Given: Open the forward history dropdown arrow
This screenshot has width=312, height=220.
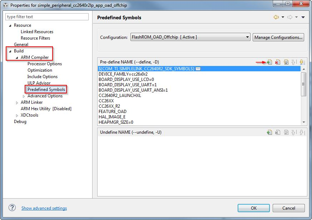Looking at the screenshot, I should (x=296, y=17).
